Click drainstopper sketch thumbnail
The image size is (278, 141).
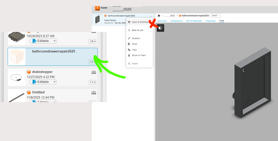(16, 78)
